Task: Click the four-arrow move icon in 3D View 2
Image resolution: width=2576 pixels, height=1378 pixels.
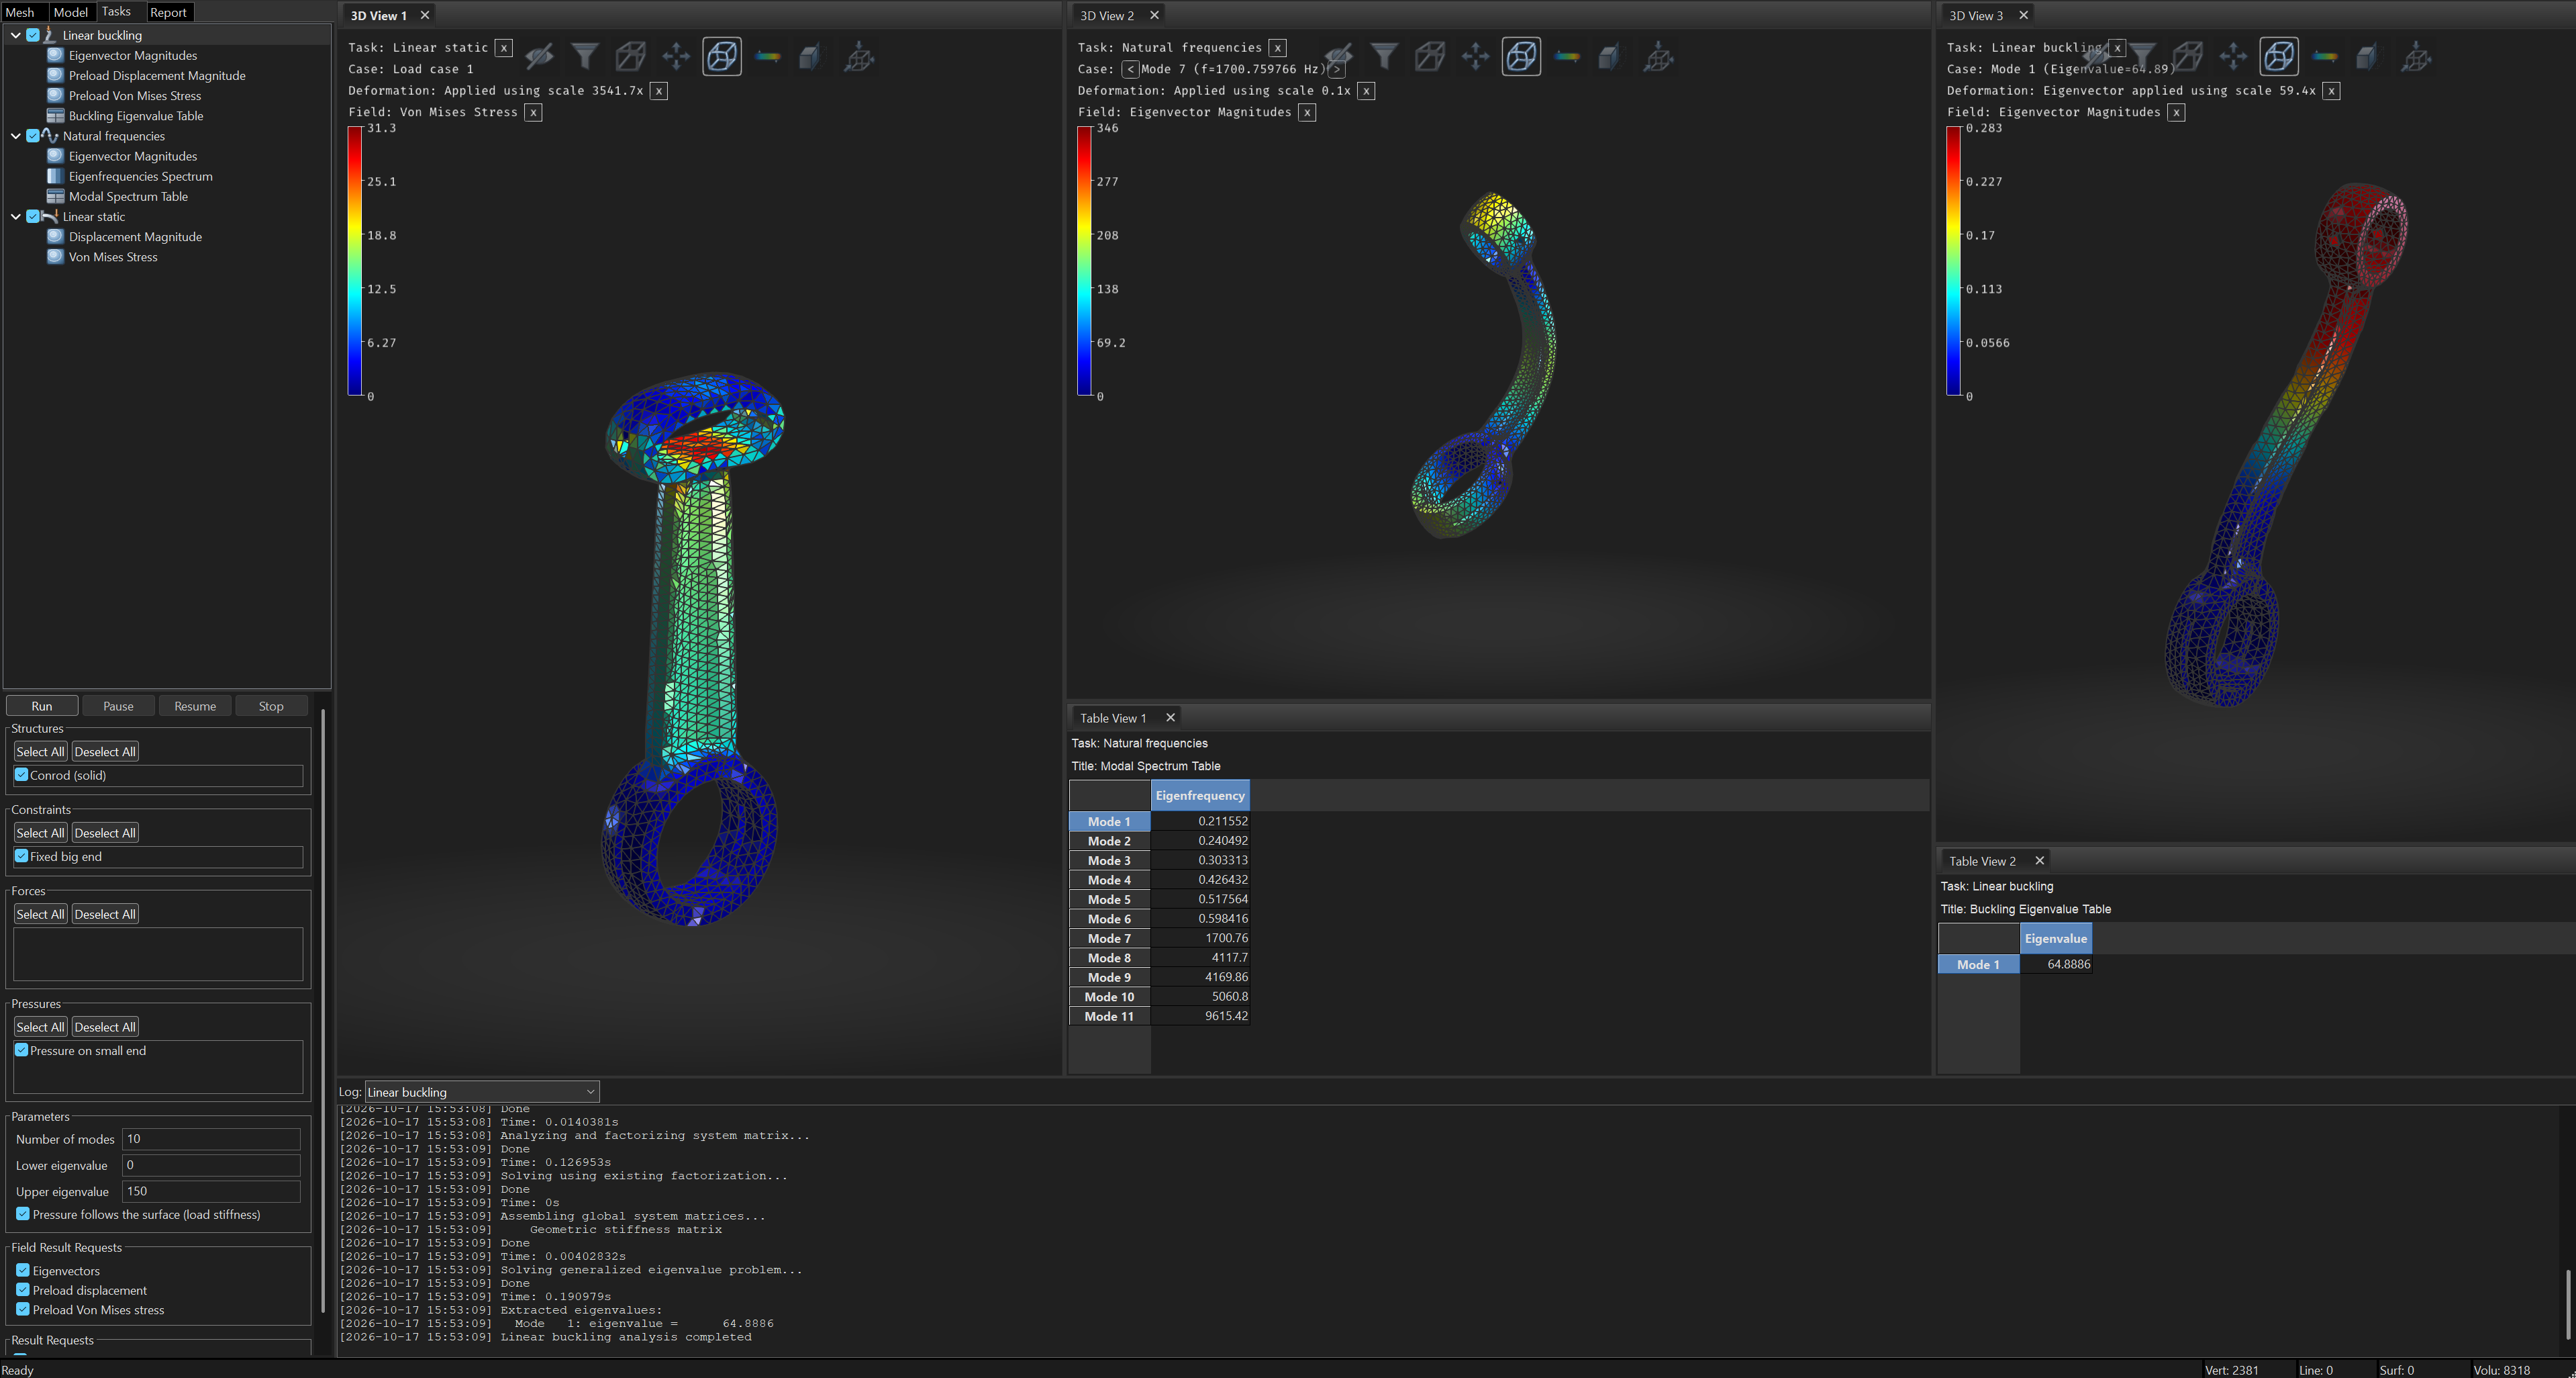Action: [1476, 56]
